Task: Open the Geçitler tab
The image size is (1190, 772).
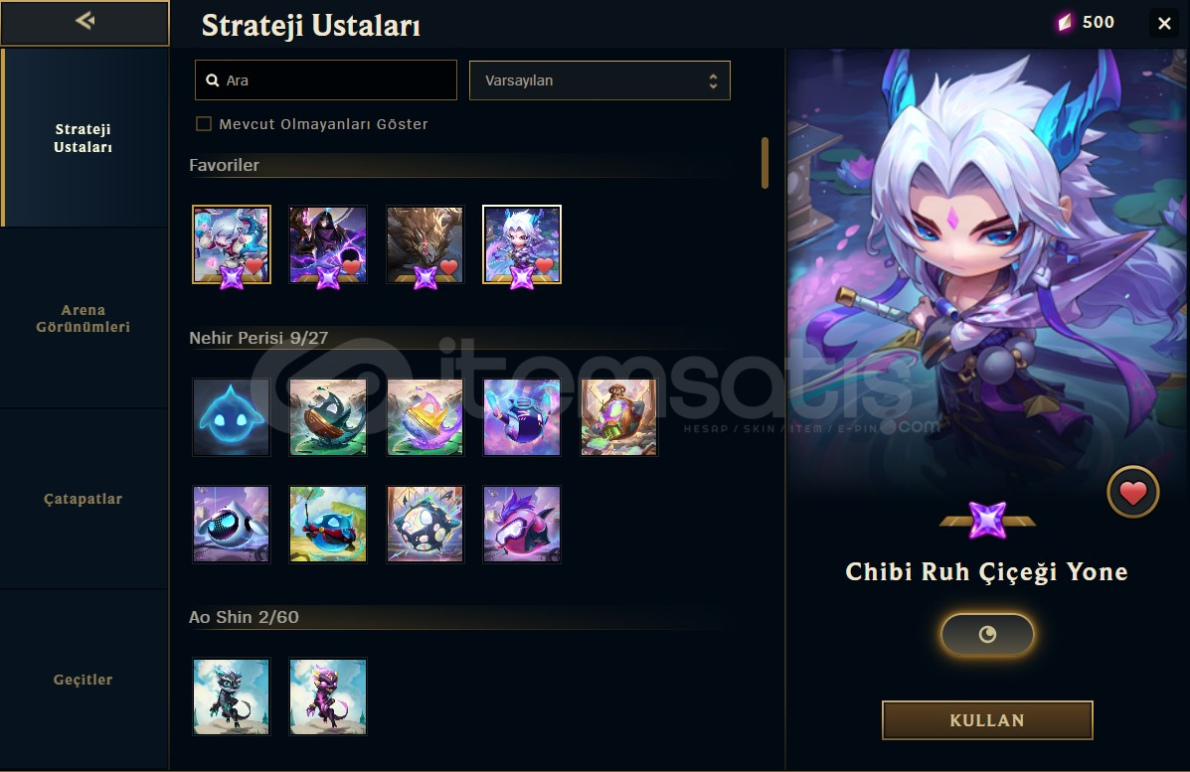Action: pos(84,680)
